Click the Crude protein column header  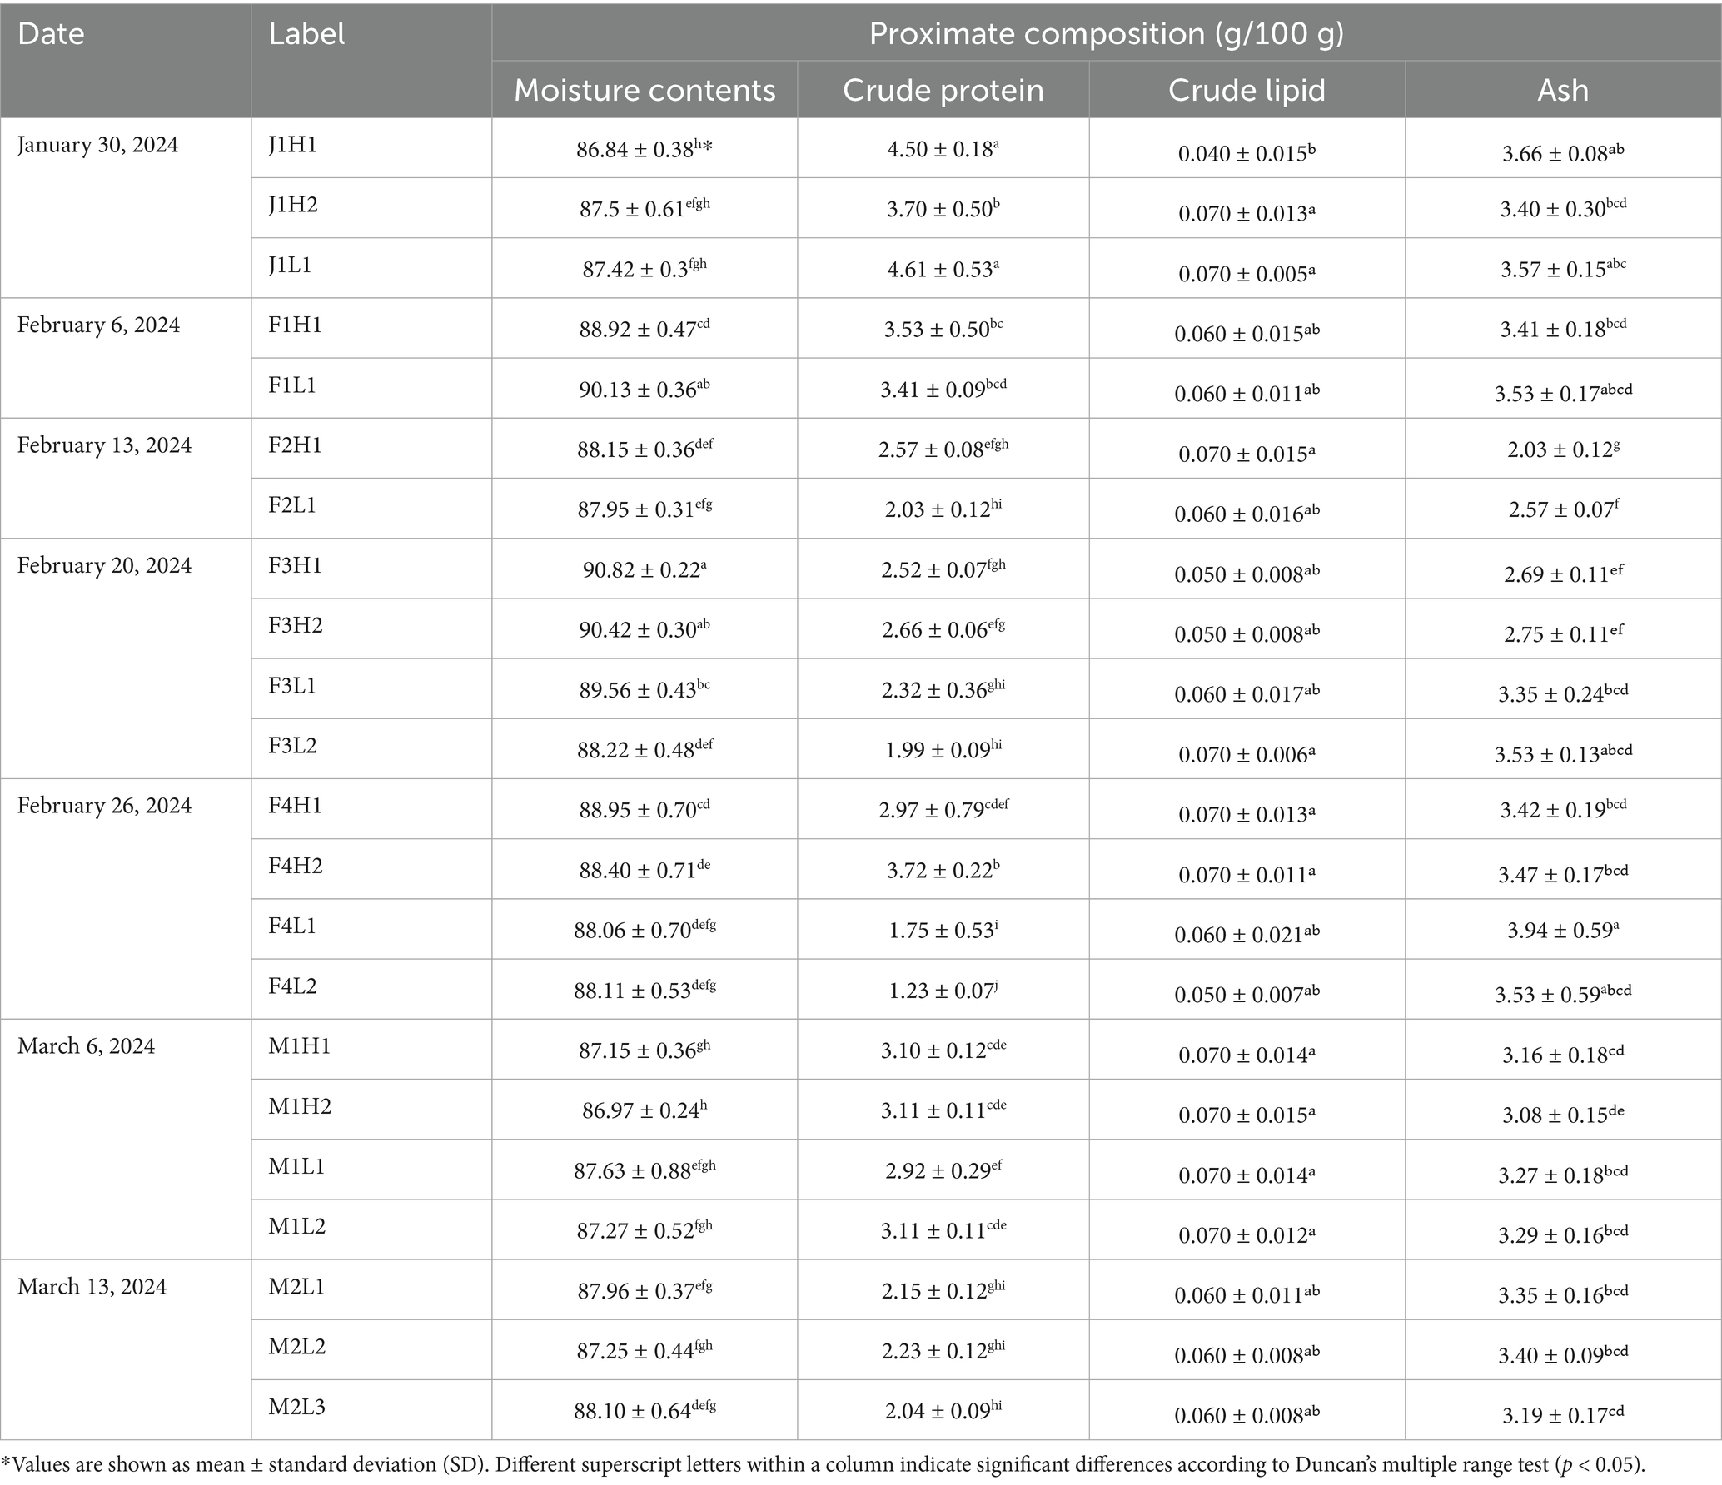click(x=943, y=90)
